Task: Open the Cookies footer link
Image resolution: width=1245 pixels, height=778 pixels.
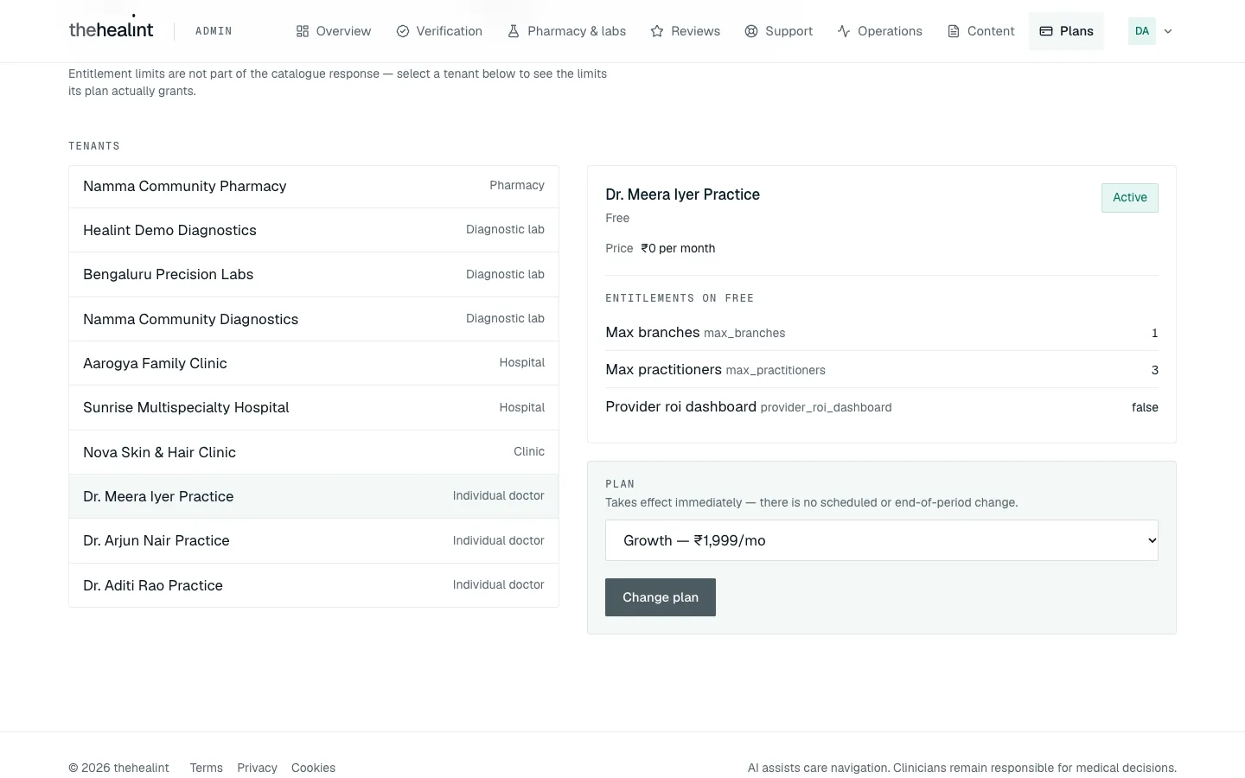Action: (x=313, y=768)
